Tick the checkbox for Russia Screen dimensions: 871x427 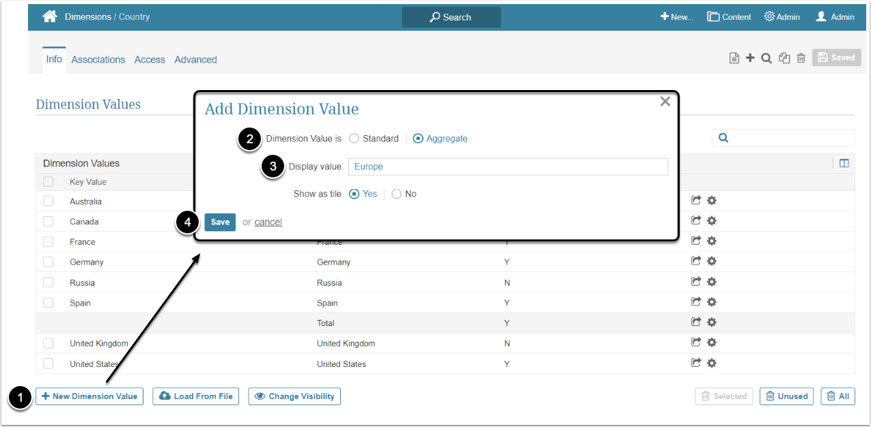49,282
